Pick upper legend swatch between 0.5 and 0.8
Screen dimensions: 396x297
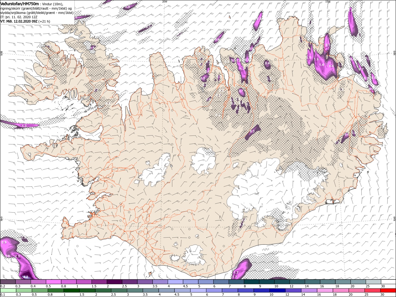54,282
